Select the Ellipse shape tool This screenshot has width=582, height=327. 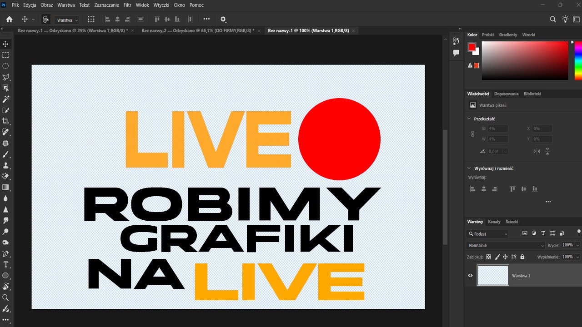tap(6, 276)
